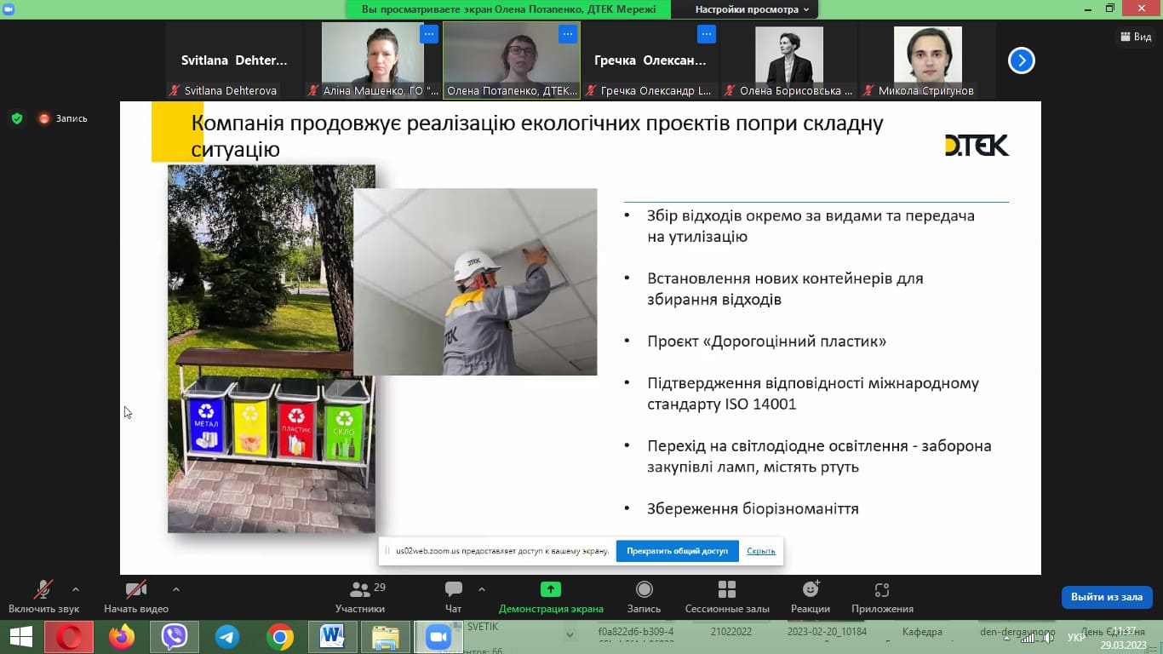Click the worker installing light photo

tap(475, 282)
